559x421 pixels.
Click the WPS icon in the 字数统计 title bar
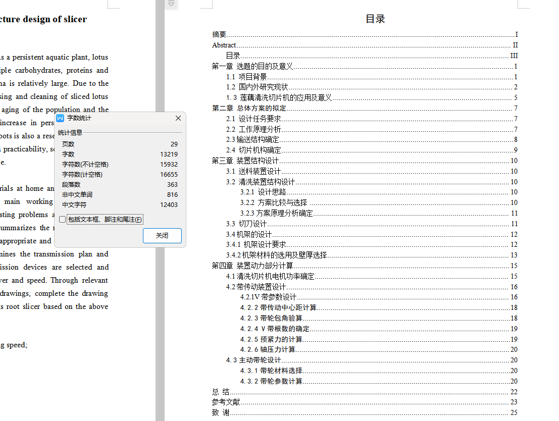tap(60, 118)
